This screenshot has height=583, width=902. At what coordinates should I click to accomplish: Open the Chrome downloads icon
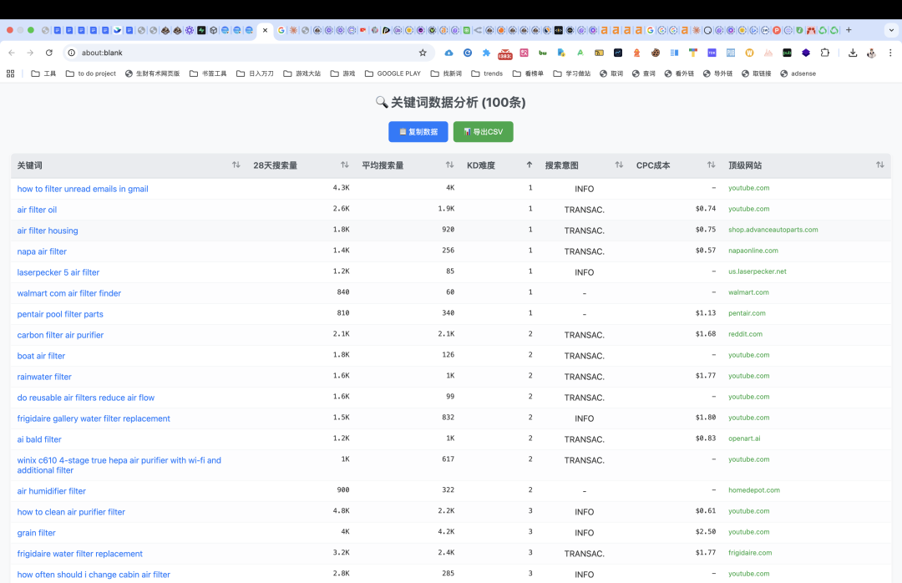[853, 53]
